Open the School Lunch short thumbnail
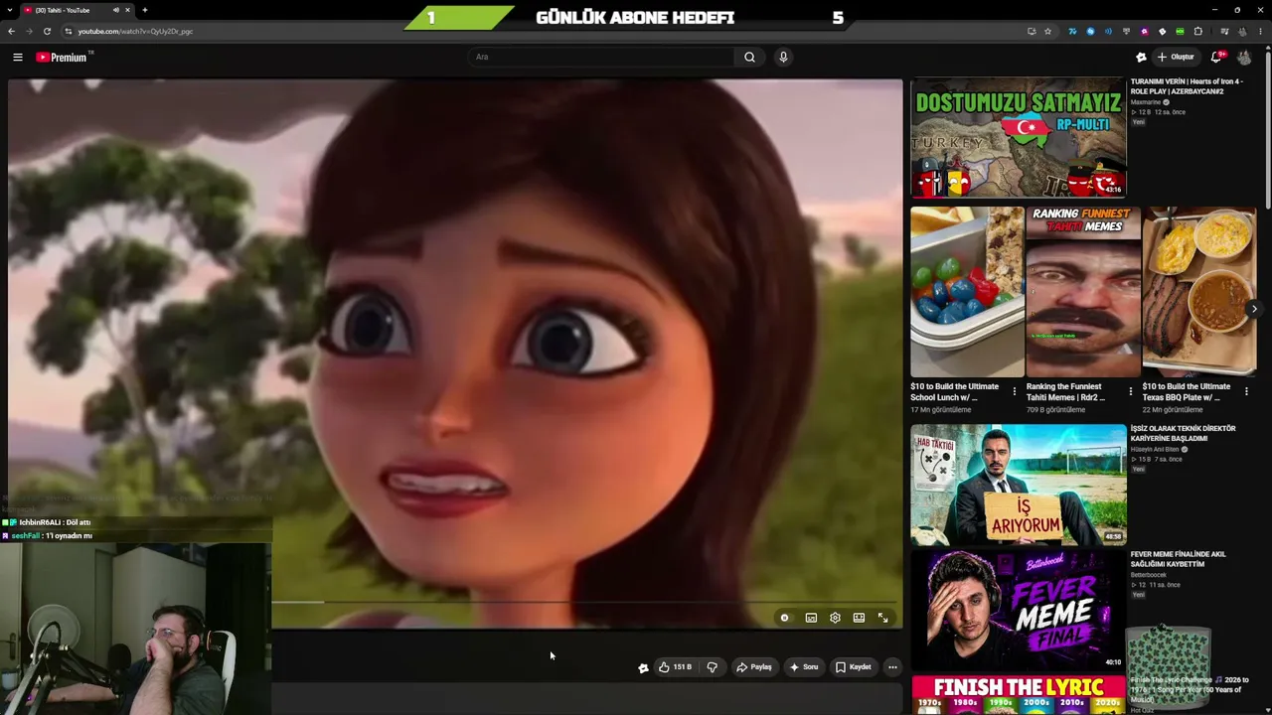1272x715 pixels. click(967, 292)
